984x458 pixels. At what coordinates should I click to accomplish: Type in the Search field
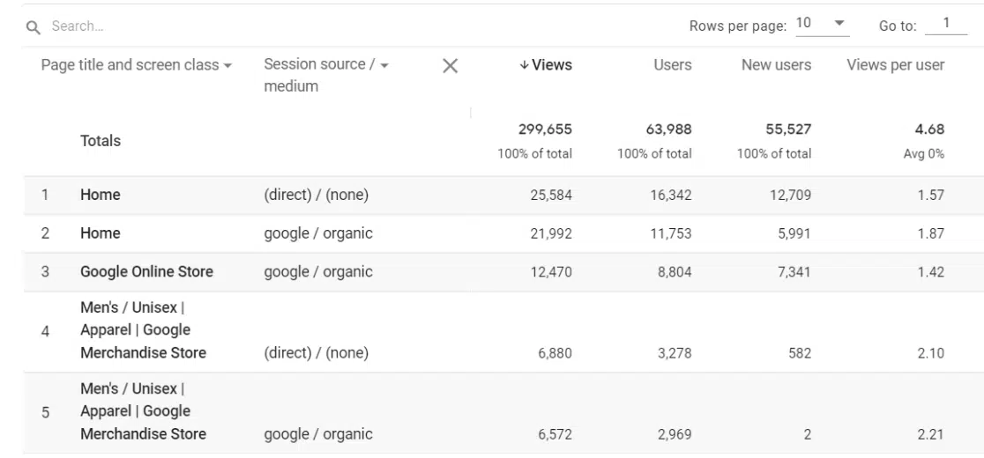pos(176,26)
